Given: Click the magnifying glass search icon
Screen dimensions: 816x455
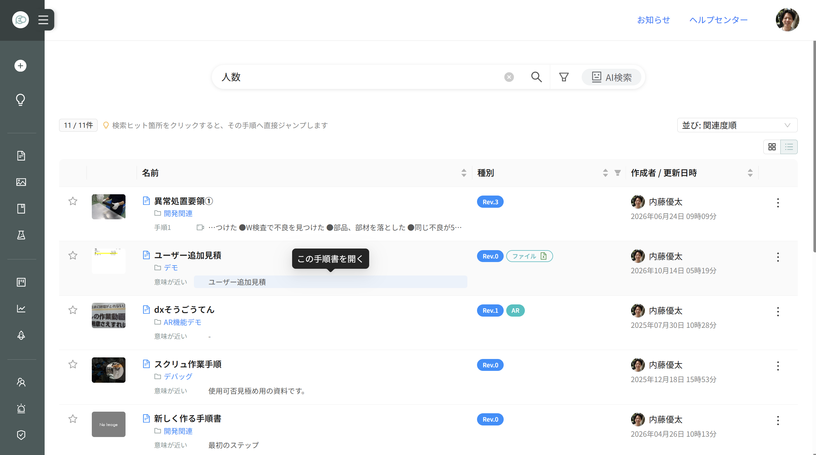Looking at the screenshot, I should coord(536,77).
